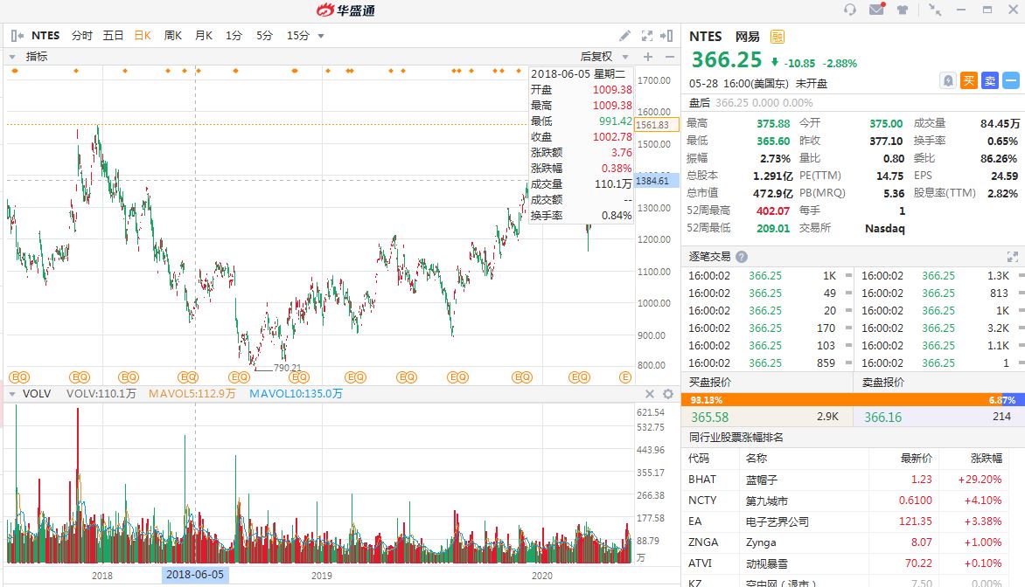Open the fullscreen chart expand icon
1025x587 pixels.
tap(647, 36)
